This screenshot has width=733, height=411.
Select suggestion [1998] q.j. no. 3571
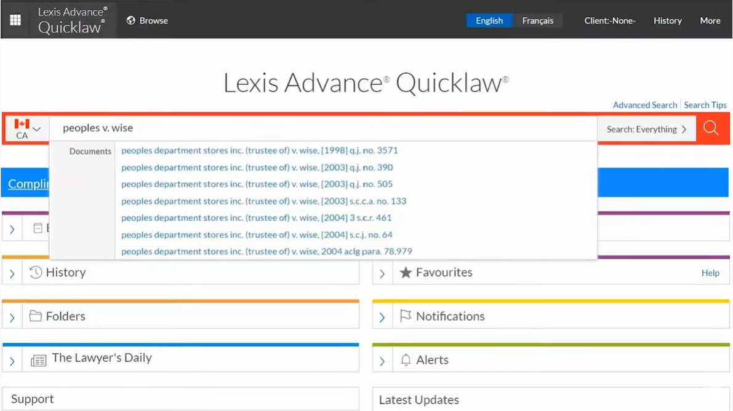point(260,151)
